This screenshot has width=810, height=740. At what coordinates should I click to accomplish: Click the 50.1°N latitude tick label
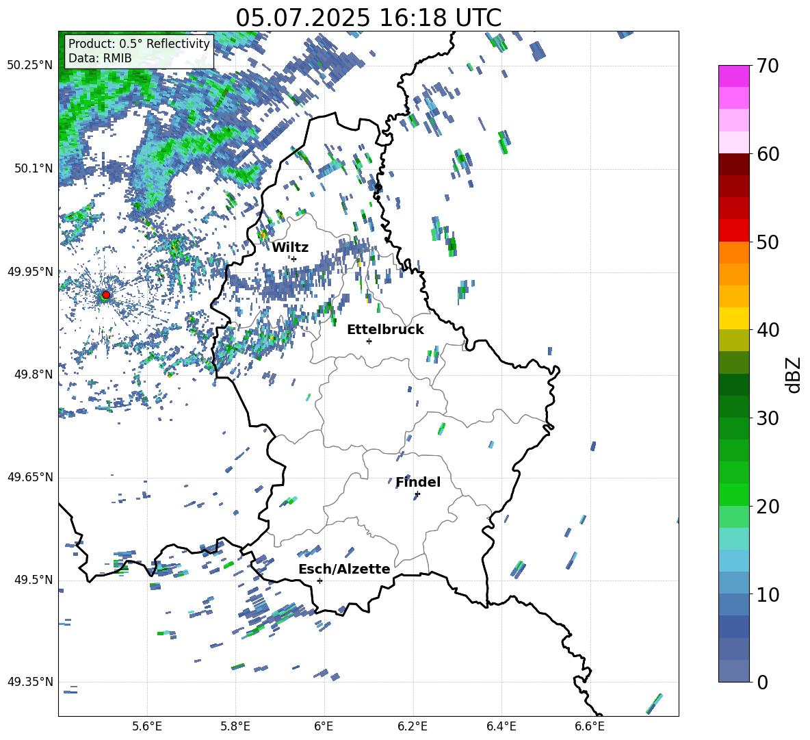[34, 168]
